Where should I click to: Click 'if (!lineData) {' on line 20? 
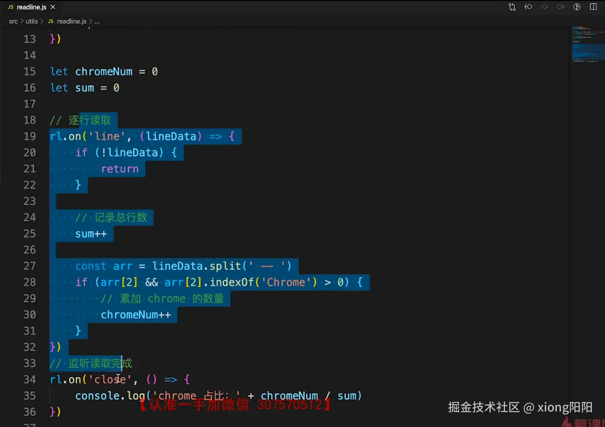pos(126,153)
